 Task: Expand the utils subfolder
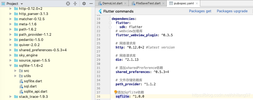click(16, 76)
